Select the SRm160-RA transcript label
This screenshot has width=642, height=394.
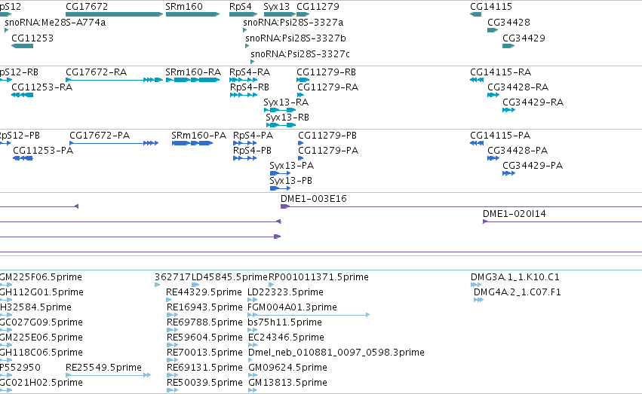[193, 72]
